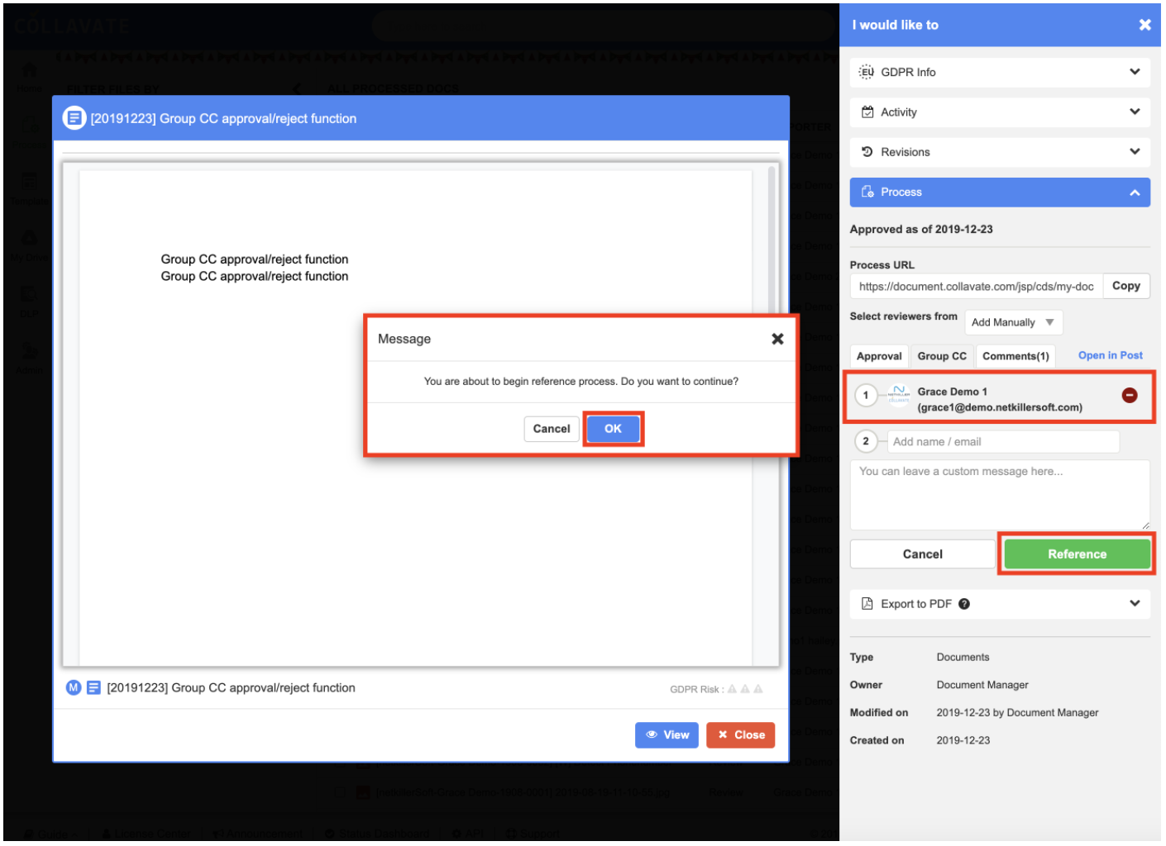Screen dimensions: 1166x846
Task: Remove reviewer Grace Demo 1 with minus icon
Action: (1130, 396)
